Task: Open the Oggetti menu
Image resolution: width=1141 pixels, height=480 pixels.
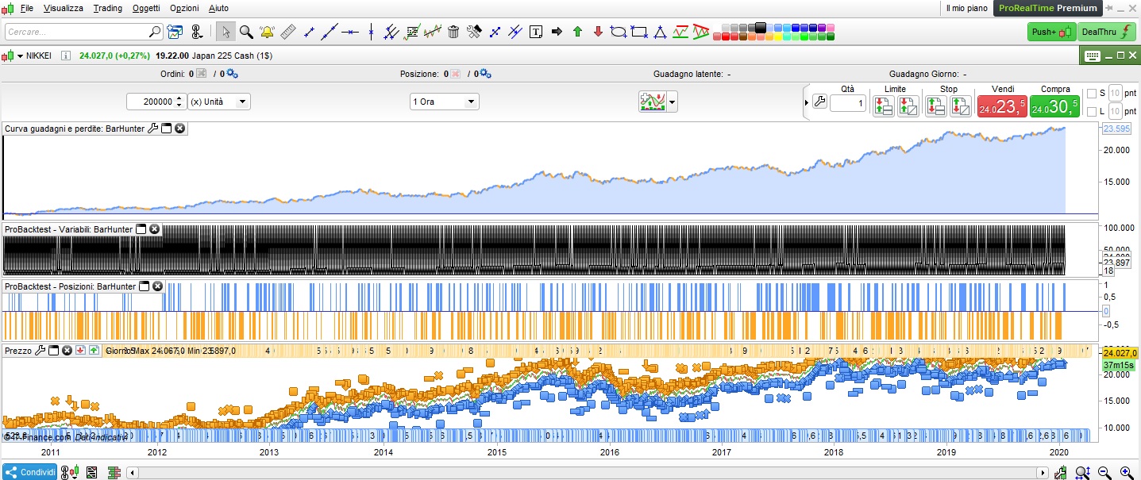Action: click(x=146, y=8)
